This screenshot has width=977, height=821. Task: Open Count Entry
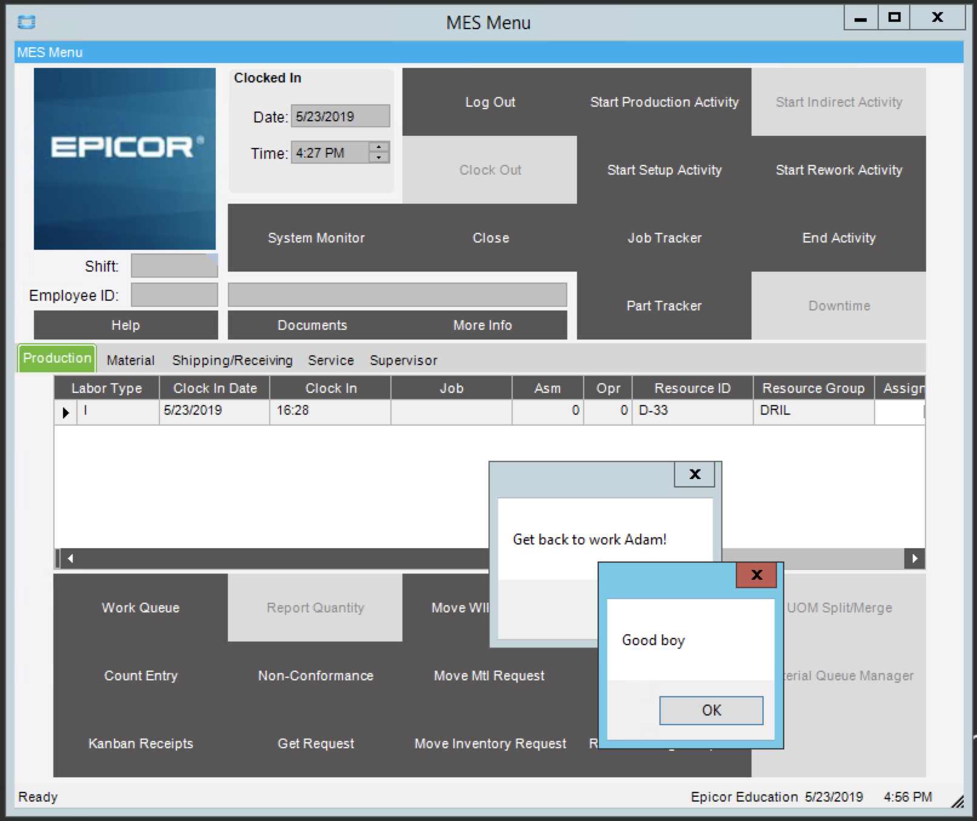pyautogui.click(x=141, y=675)
